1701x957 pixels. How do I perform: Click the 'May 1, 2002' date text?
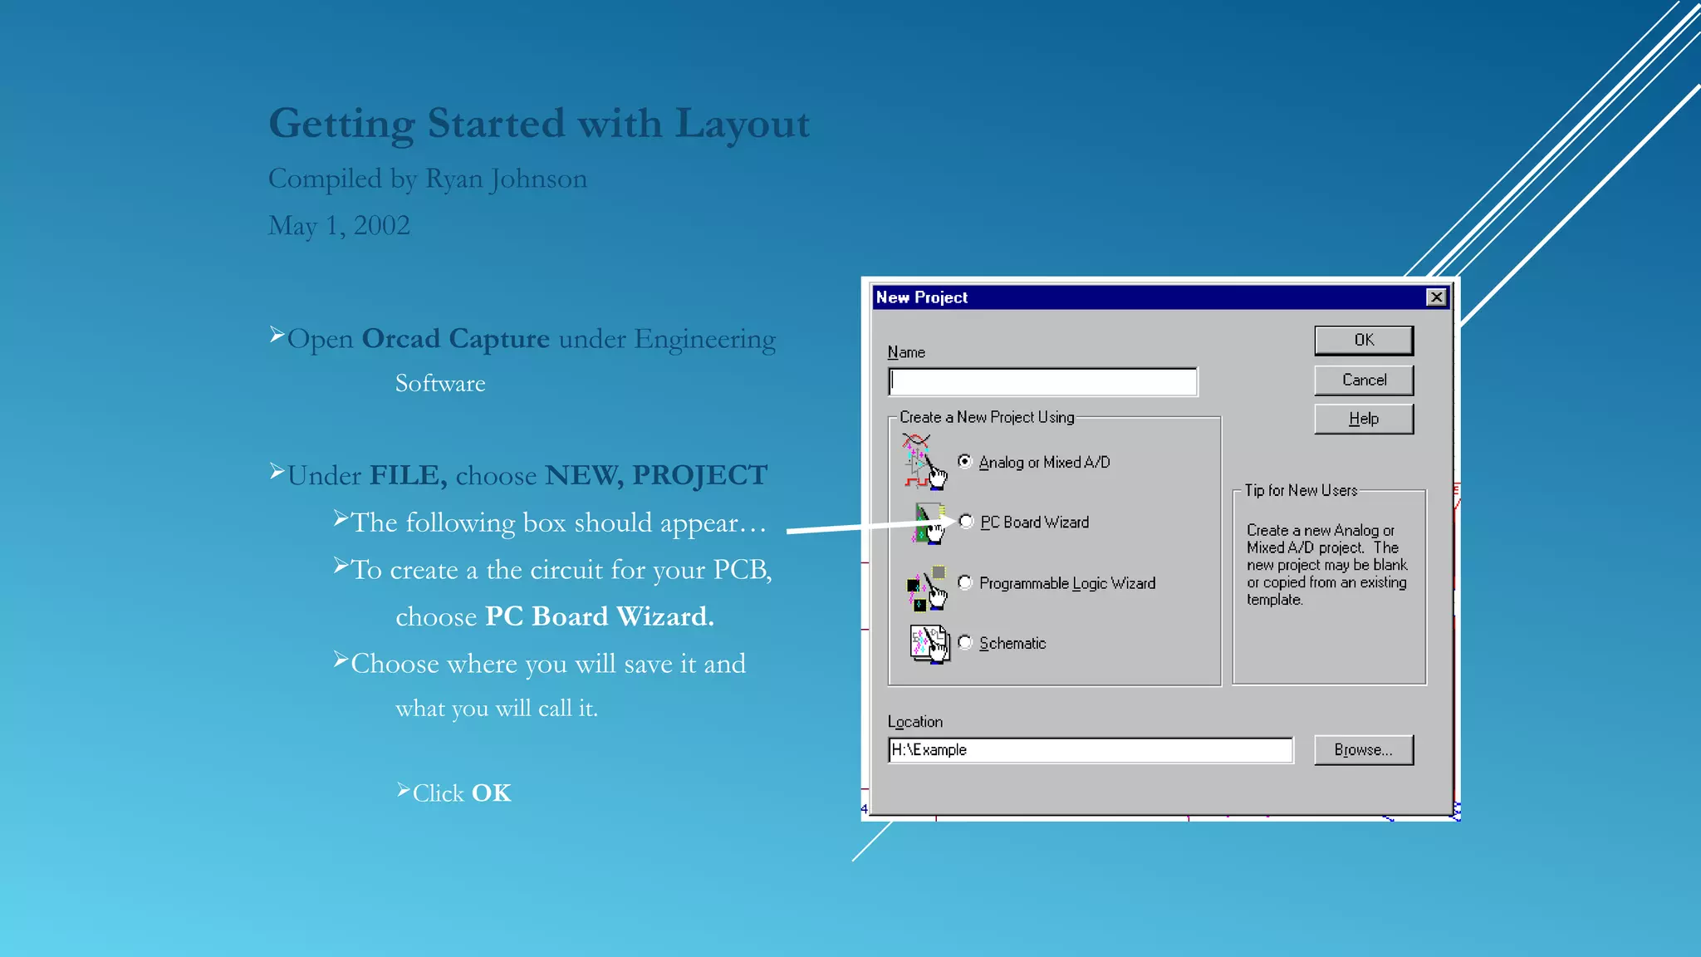tap(339, 225)
